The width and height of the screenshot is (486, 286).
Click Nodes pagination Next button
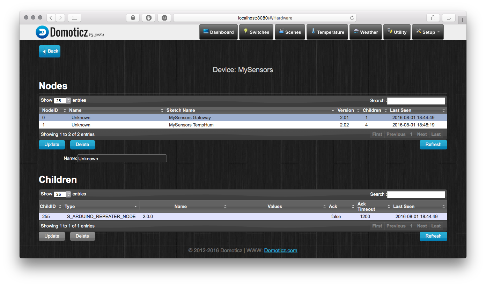click(422, 134)
